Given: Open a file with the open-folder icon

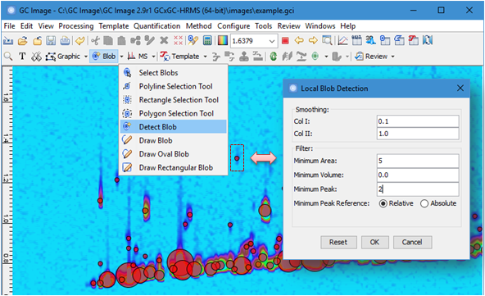Looking at the screenshot, I should [22, 41].
